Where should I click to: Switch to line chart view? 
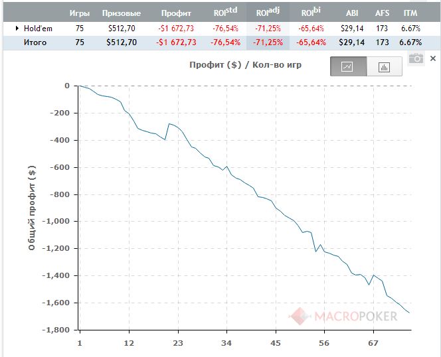point(348,66)
